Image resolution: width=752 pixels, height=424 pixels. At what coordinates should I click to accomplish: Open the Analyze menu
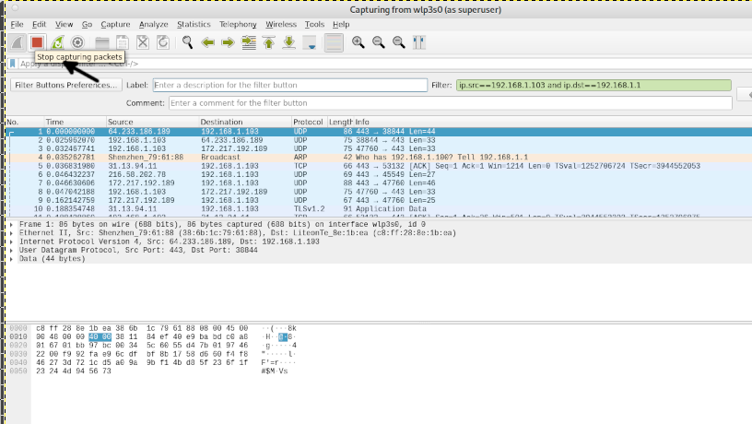tap(153, 25)
